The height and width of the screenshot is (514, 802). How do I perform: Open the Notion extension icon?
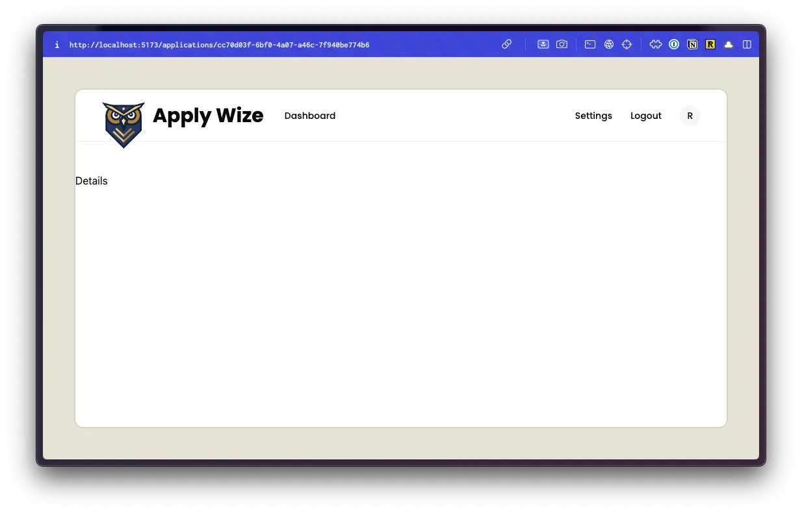click(x=692, y=44)
